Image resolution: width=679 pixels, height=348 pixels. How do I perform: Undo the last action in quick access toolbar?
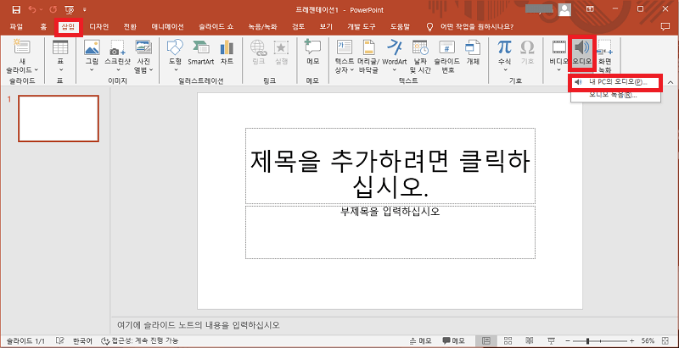(x=32, y=9)
